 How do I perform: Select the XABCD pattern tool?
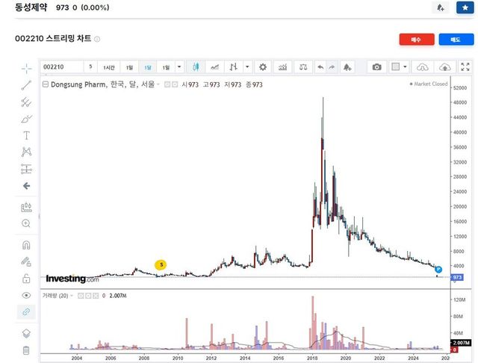pyautogui.click(x=27, y=152)
